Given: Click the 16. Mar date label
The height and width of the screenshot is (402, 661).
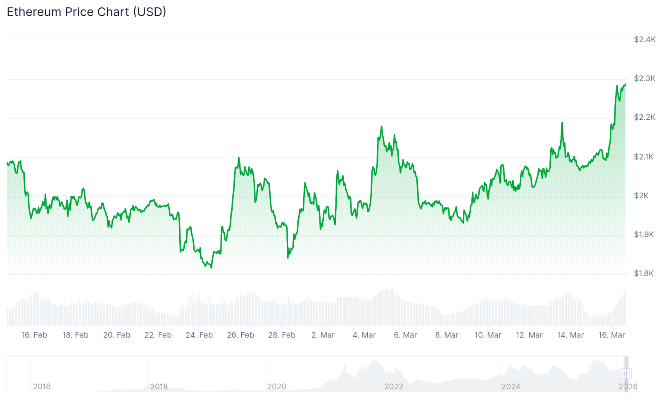Looking at the screenshot, I should (x=611, y=335).
